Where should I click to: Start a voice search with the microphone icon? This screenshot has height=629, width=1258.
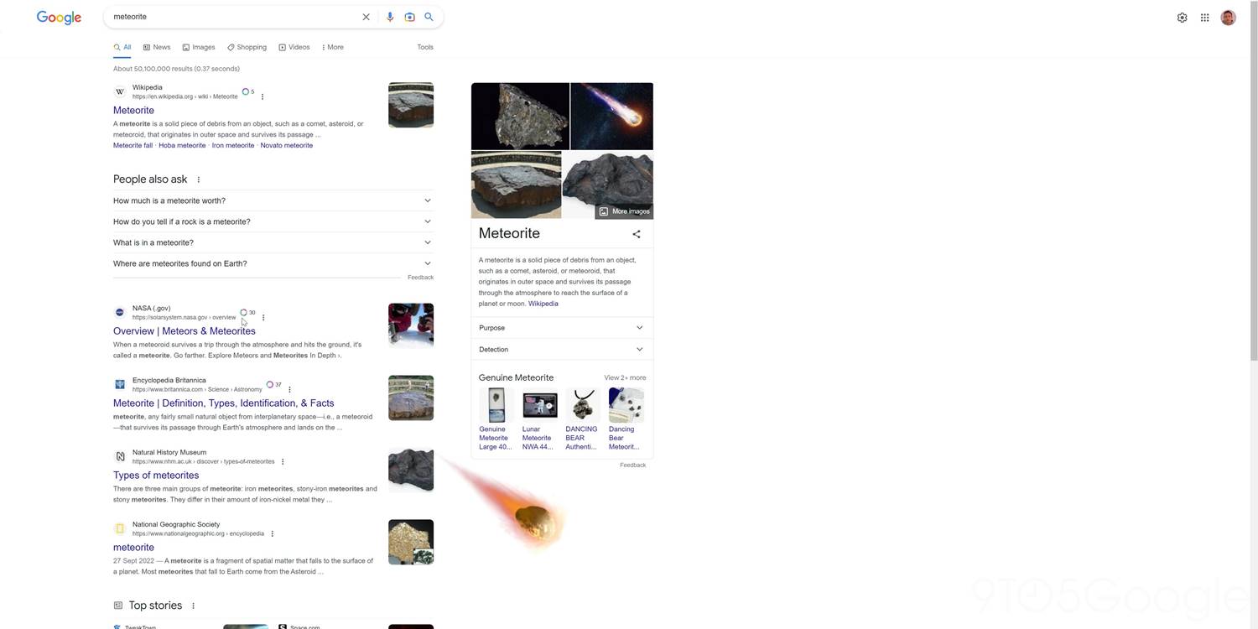coord(389,17)
